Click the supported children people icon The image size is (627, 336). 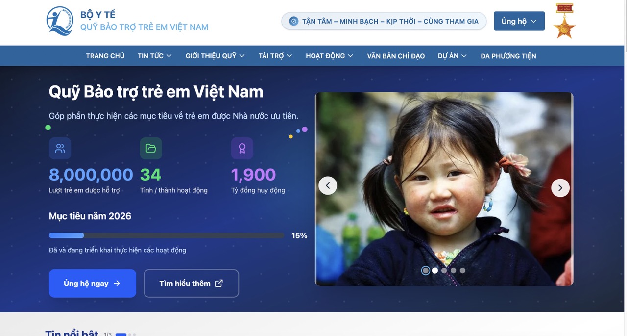pos(60,148)
